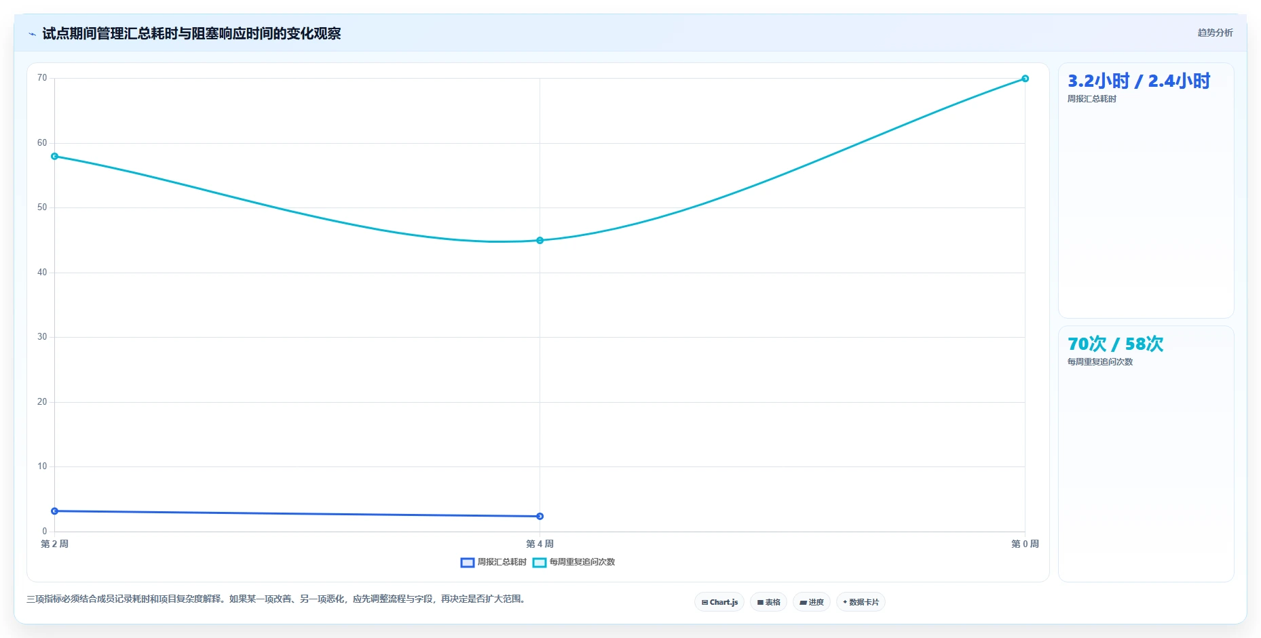Click the 第 2 周 x-axis label

point(55,544)
